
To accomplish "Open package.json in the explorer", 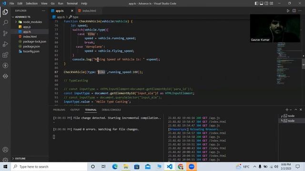I will [30, 47].
